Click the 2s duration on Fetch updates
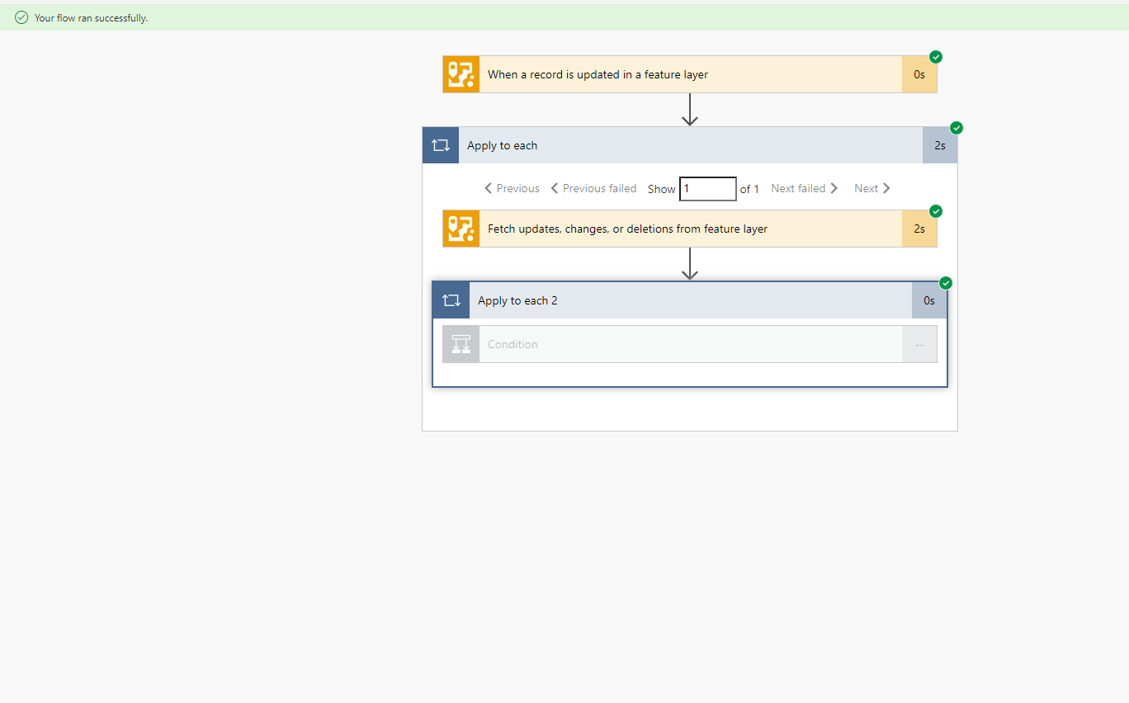Screen dimensions: 1129x703 (x=919, y=229)
